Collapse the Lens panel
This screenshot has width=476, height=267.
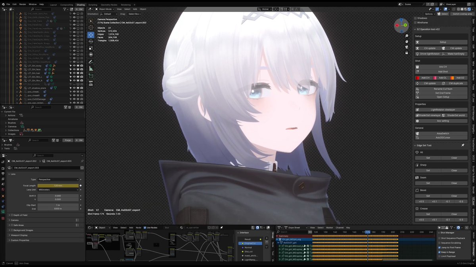(x=13, y=174)
